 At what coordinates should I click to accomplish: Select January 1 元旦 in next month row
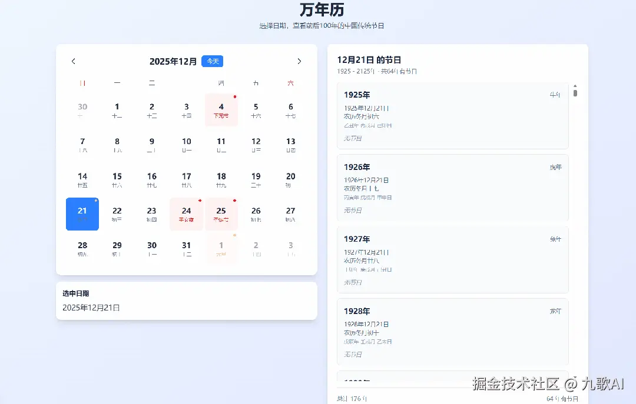pos(221,249)
